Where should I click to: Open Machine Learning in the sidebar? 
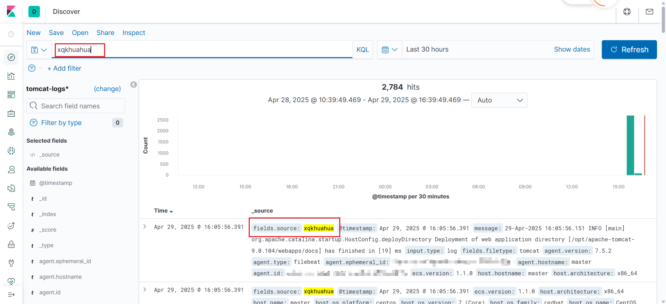point(11,151)
